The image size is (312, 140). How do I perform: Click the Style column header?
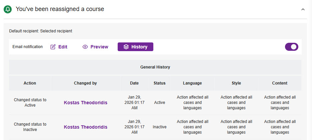coord(236,83)
